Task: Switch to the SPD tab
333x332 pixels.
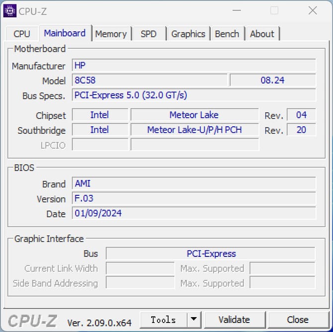Action: [x=149, y=34]
